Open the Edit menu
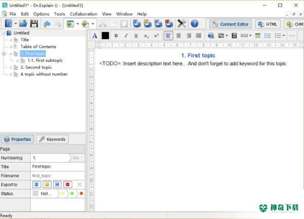The image size is (304, 219). coord(25,14)
